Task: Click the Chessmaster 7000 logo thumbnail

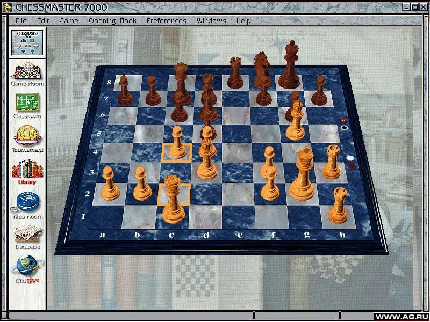Action: (27, 42)
